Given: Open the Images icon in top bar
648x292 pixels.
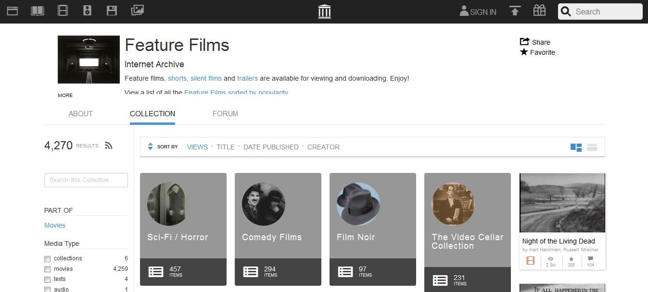Looking at the screenshot, I should click(x=137, y=11).
